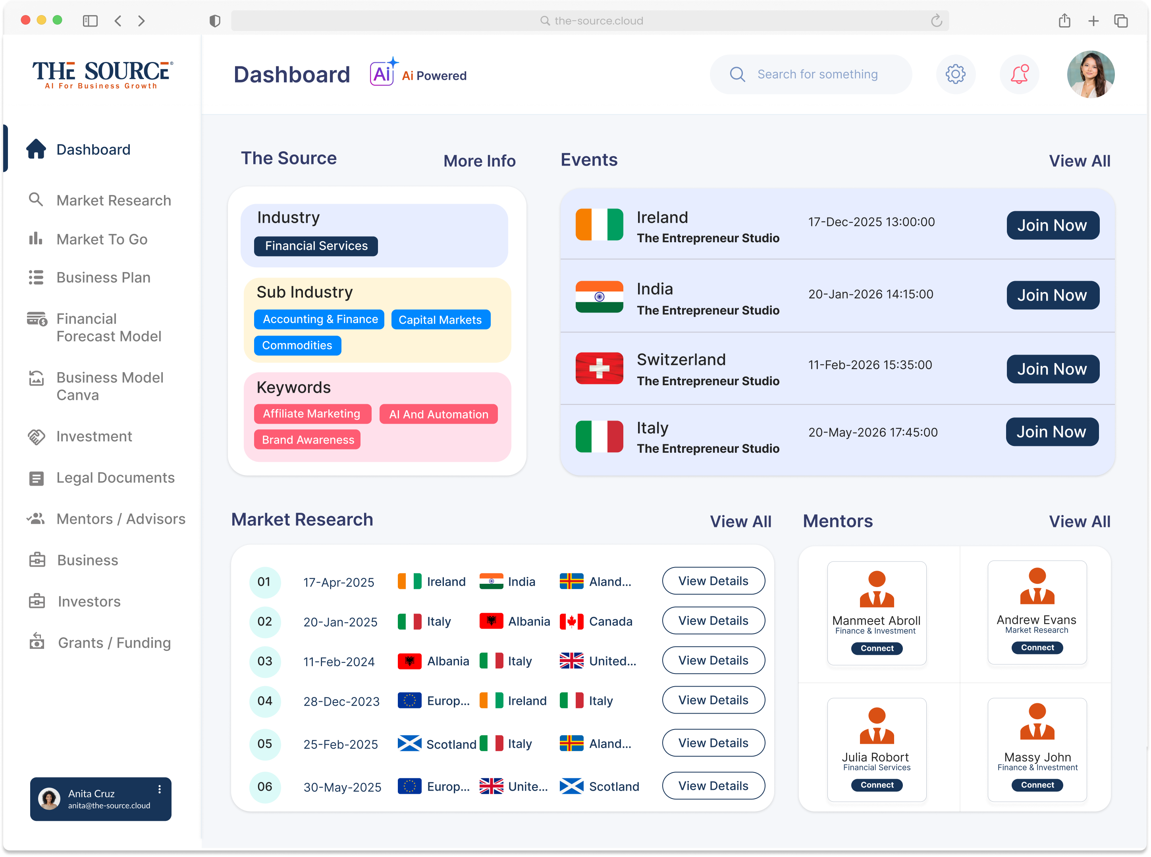Select Mentors / Advisors menu item

120,519
